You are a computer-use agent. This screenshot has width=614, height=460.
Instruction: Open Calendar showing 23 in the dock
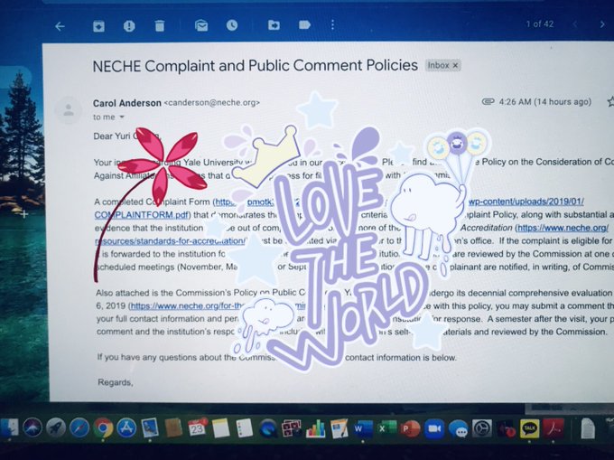click(197, 427)
